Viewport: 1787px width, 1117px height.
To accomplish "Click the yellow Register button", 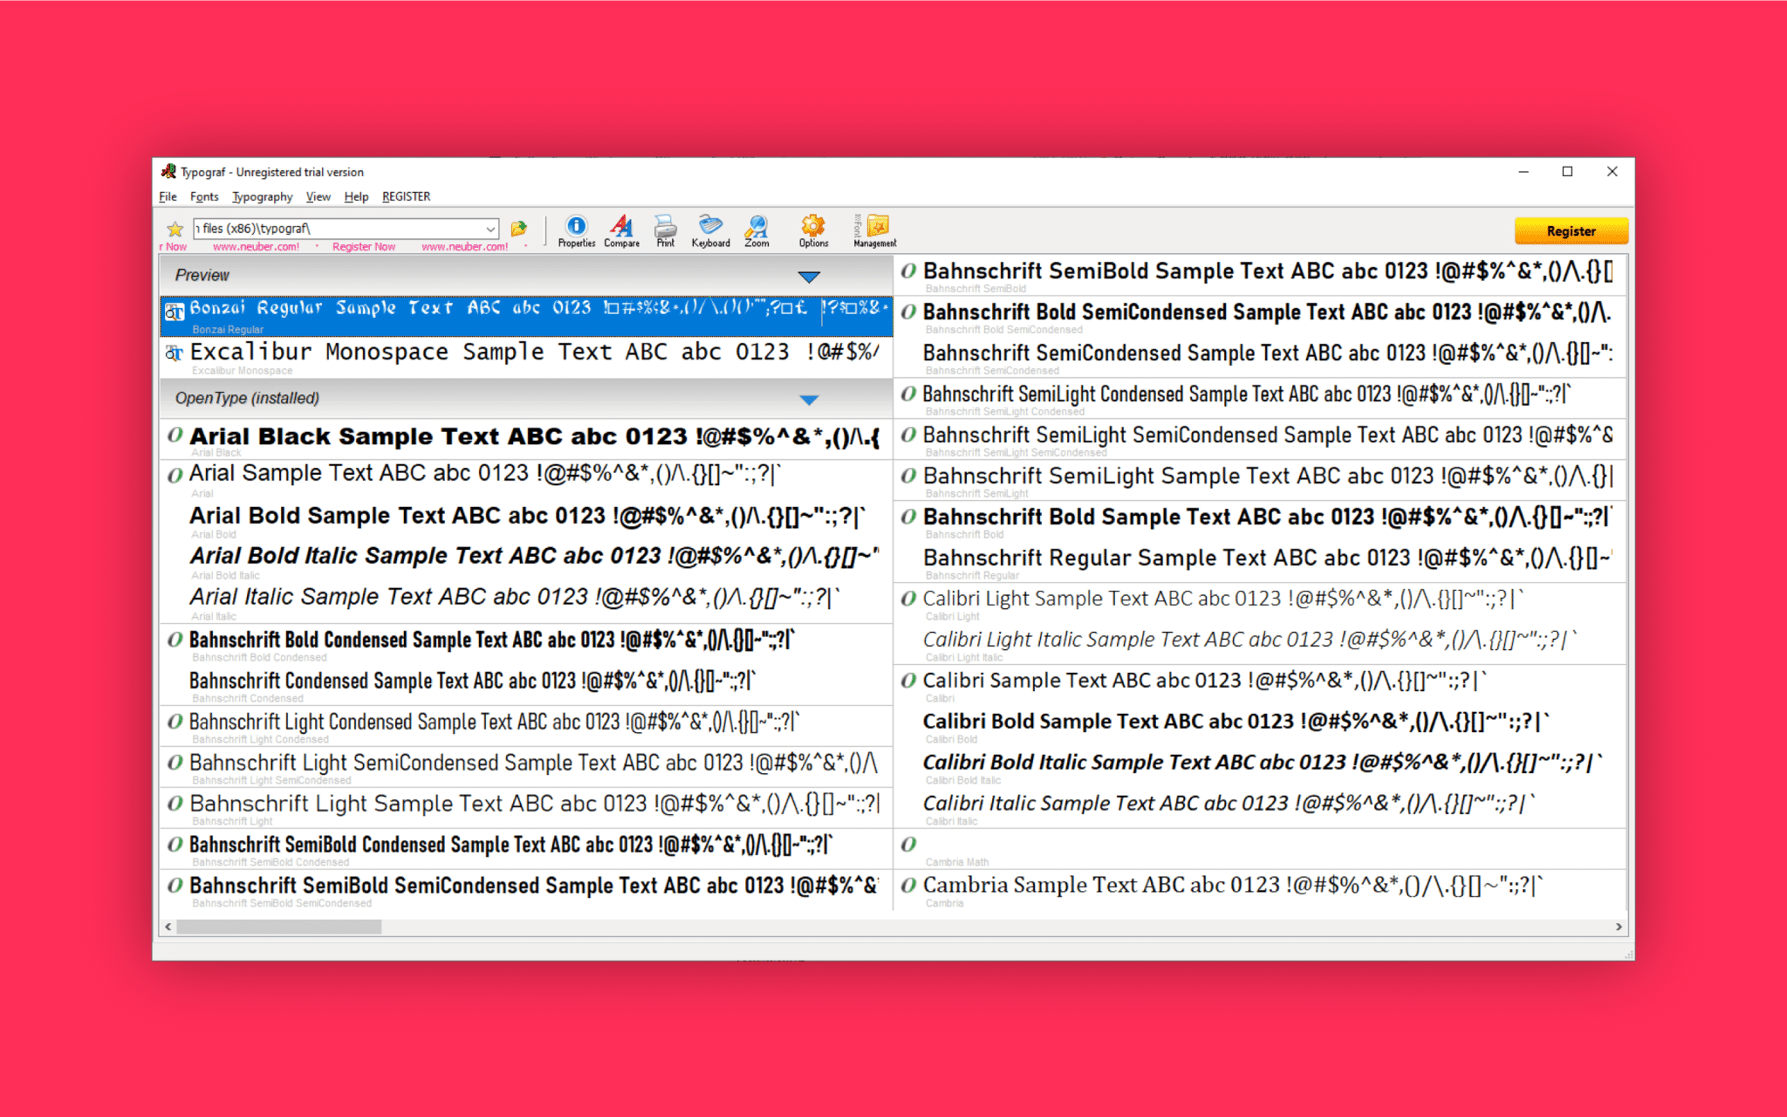I will 1571,231.
